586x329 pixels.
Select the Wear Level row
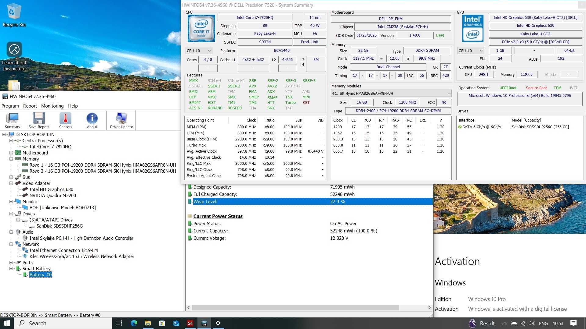tap(310, 201)
